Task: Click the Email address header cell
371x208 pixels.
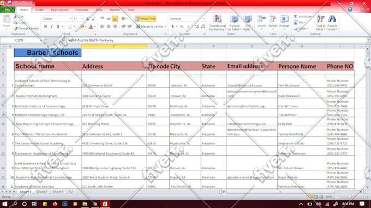Action: point(252,66)
